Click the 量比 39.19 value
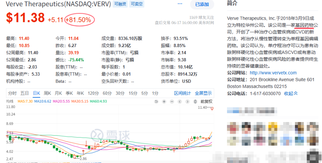Image resolution: width=322 pixels, height=163 pixels. coord(74,53)
